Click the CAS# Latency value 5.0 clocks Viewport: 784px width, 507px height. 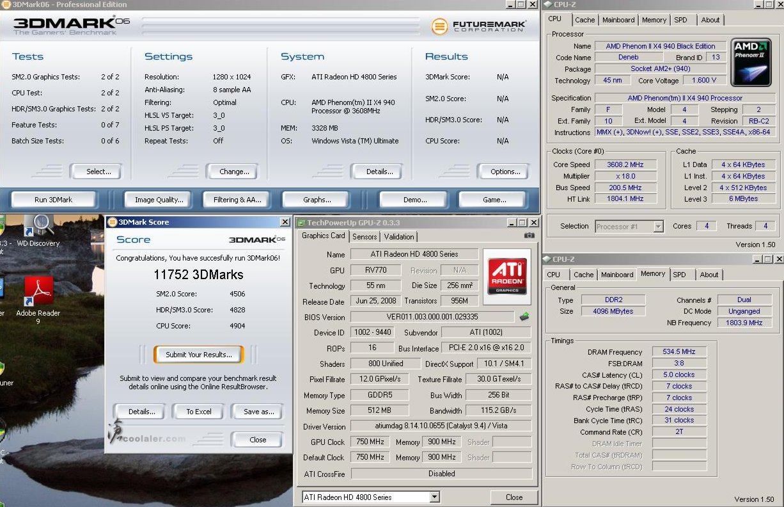pyautogui.click(x=679, y=374)
